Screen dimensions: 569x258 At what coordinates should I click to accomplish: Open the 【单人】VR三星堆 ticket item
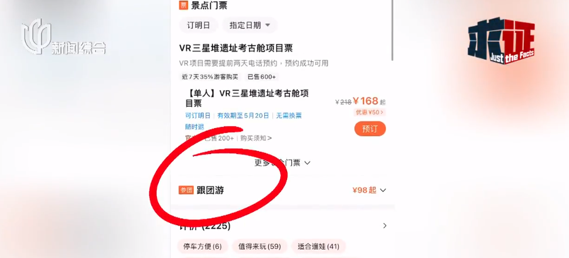(247, 98)
